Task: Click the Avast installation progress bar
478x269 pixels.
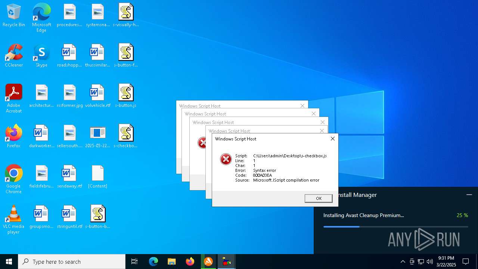Action: click(x=396, y=226)
